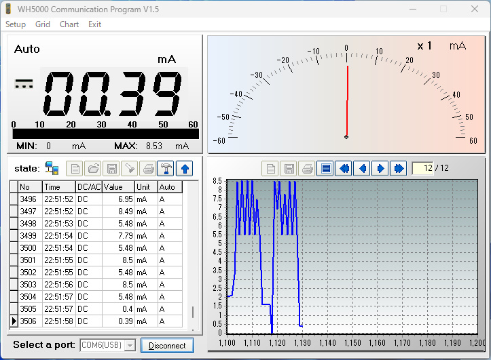Image resolution: width=491 pixels, height=360 pixels.
Task: Click the hammer settings icon in grid toolbar
Action: tap(166, 168)
